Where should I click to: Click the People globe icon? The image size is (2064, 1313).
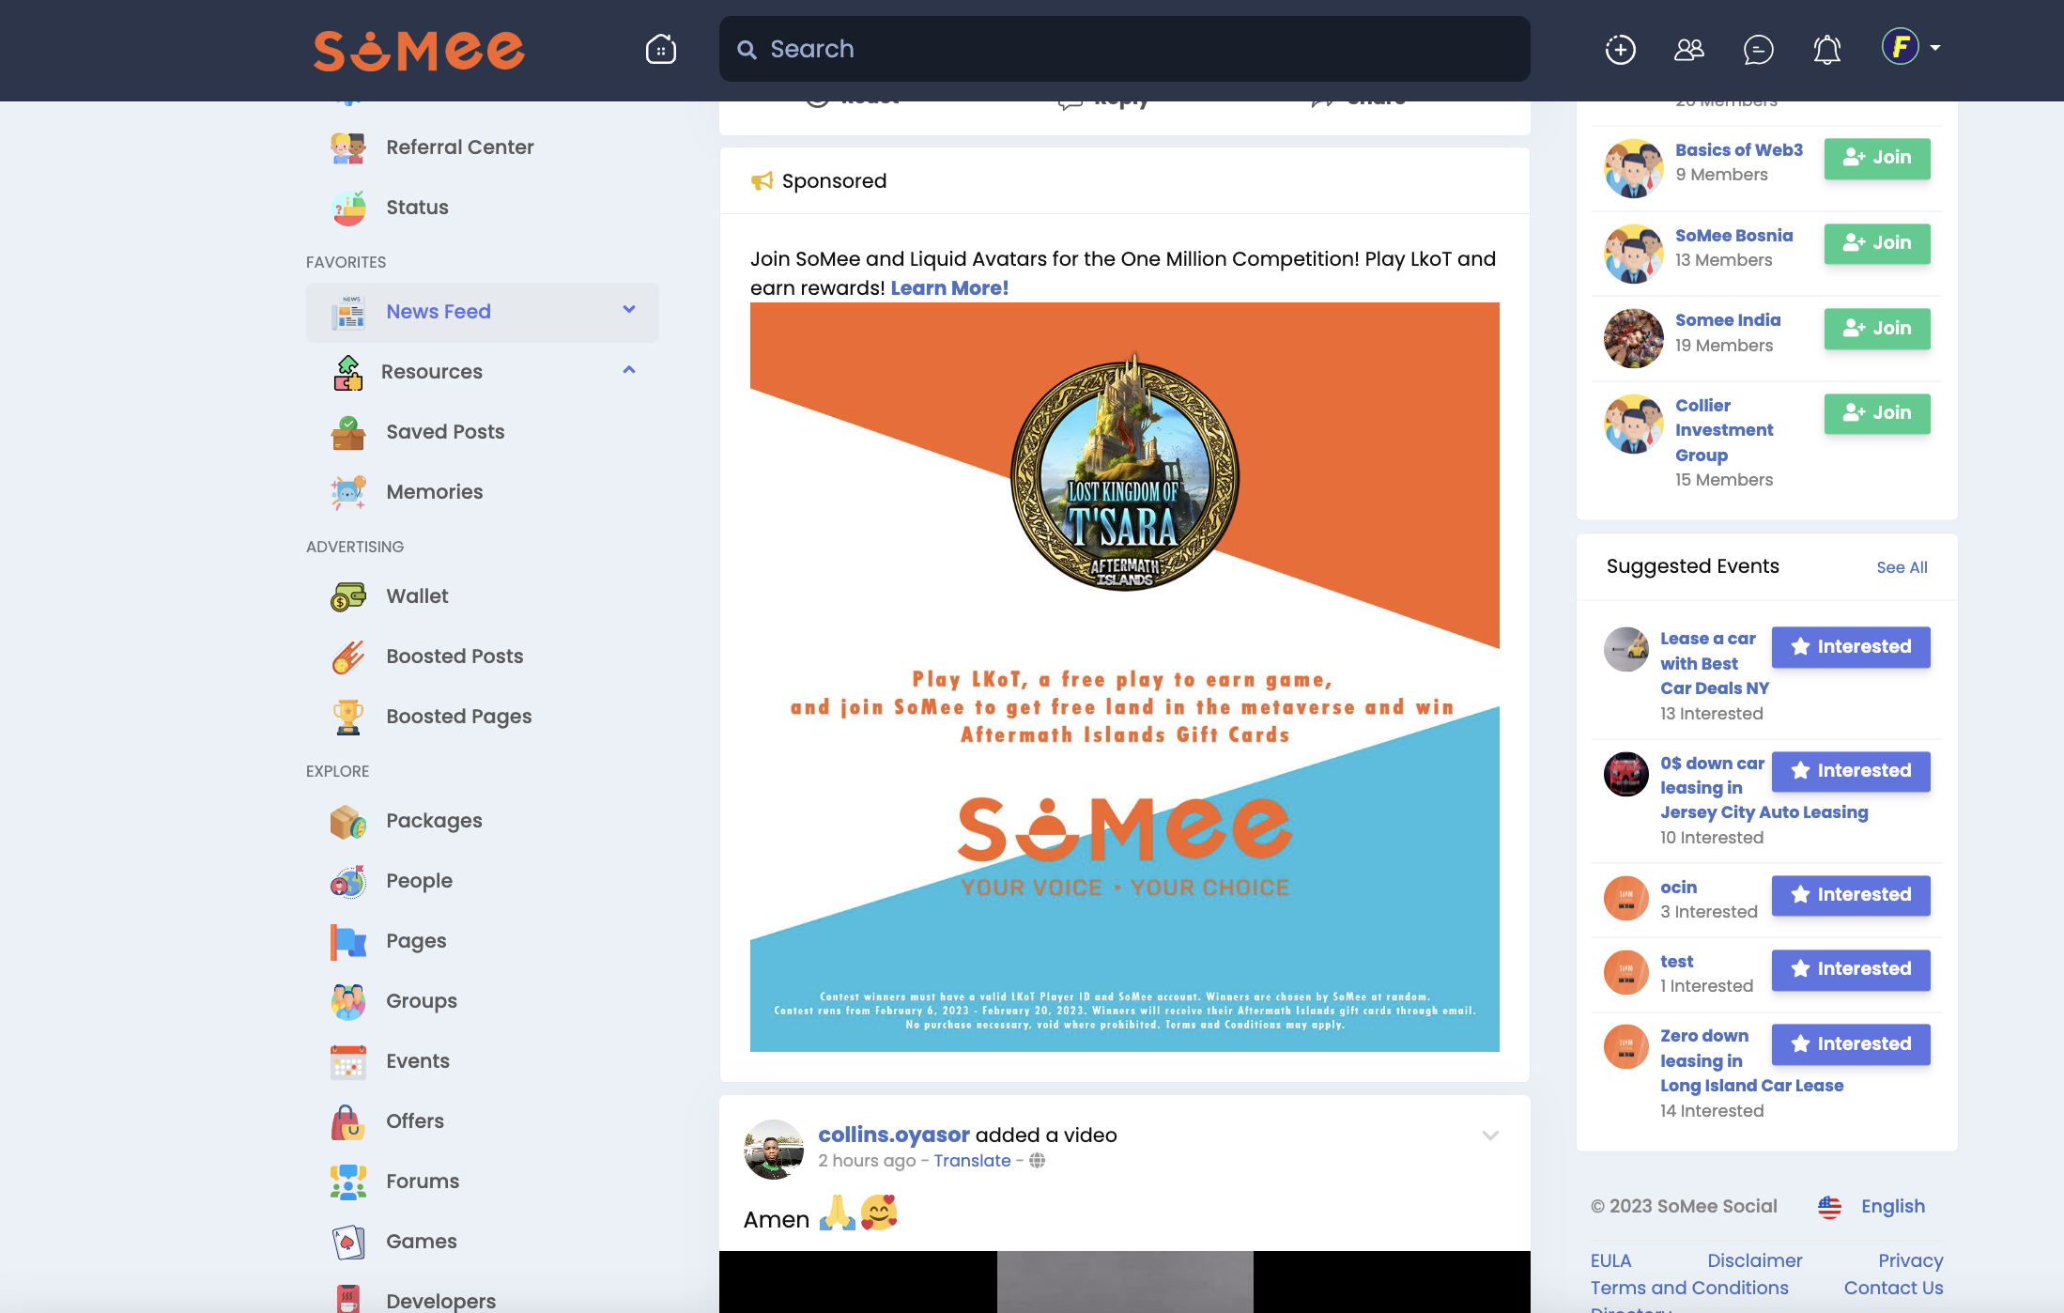pyautogui.click(x=348, y=881)
